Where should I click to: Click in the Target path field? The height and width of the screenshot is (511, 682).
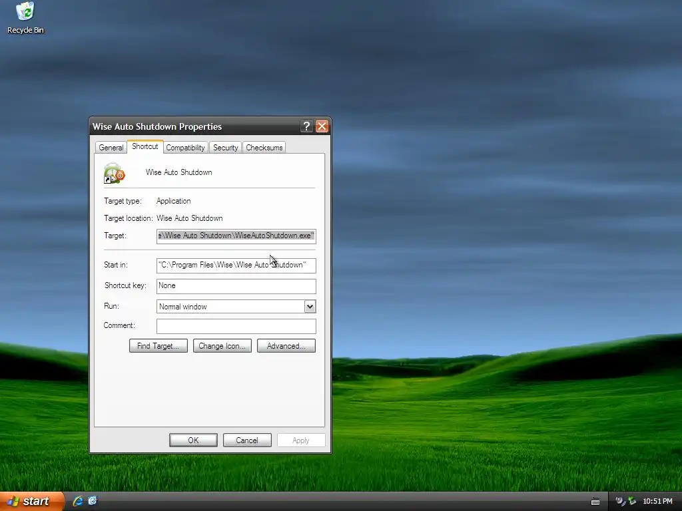(236, 236)
